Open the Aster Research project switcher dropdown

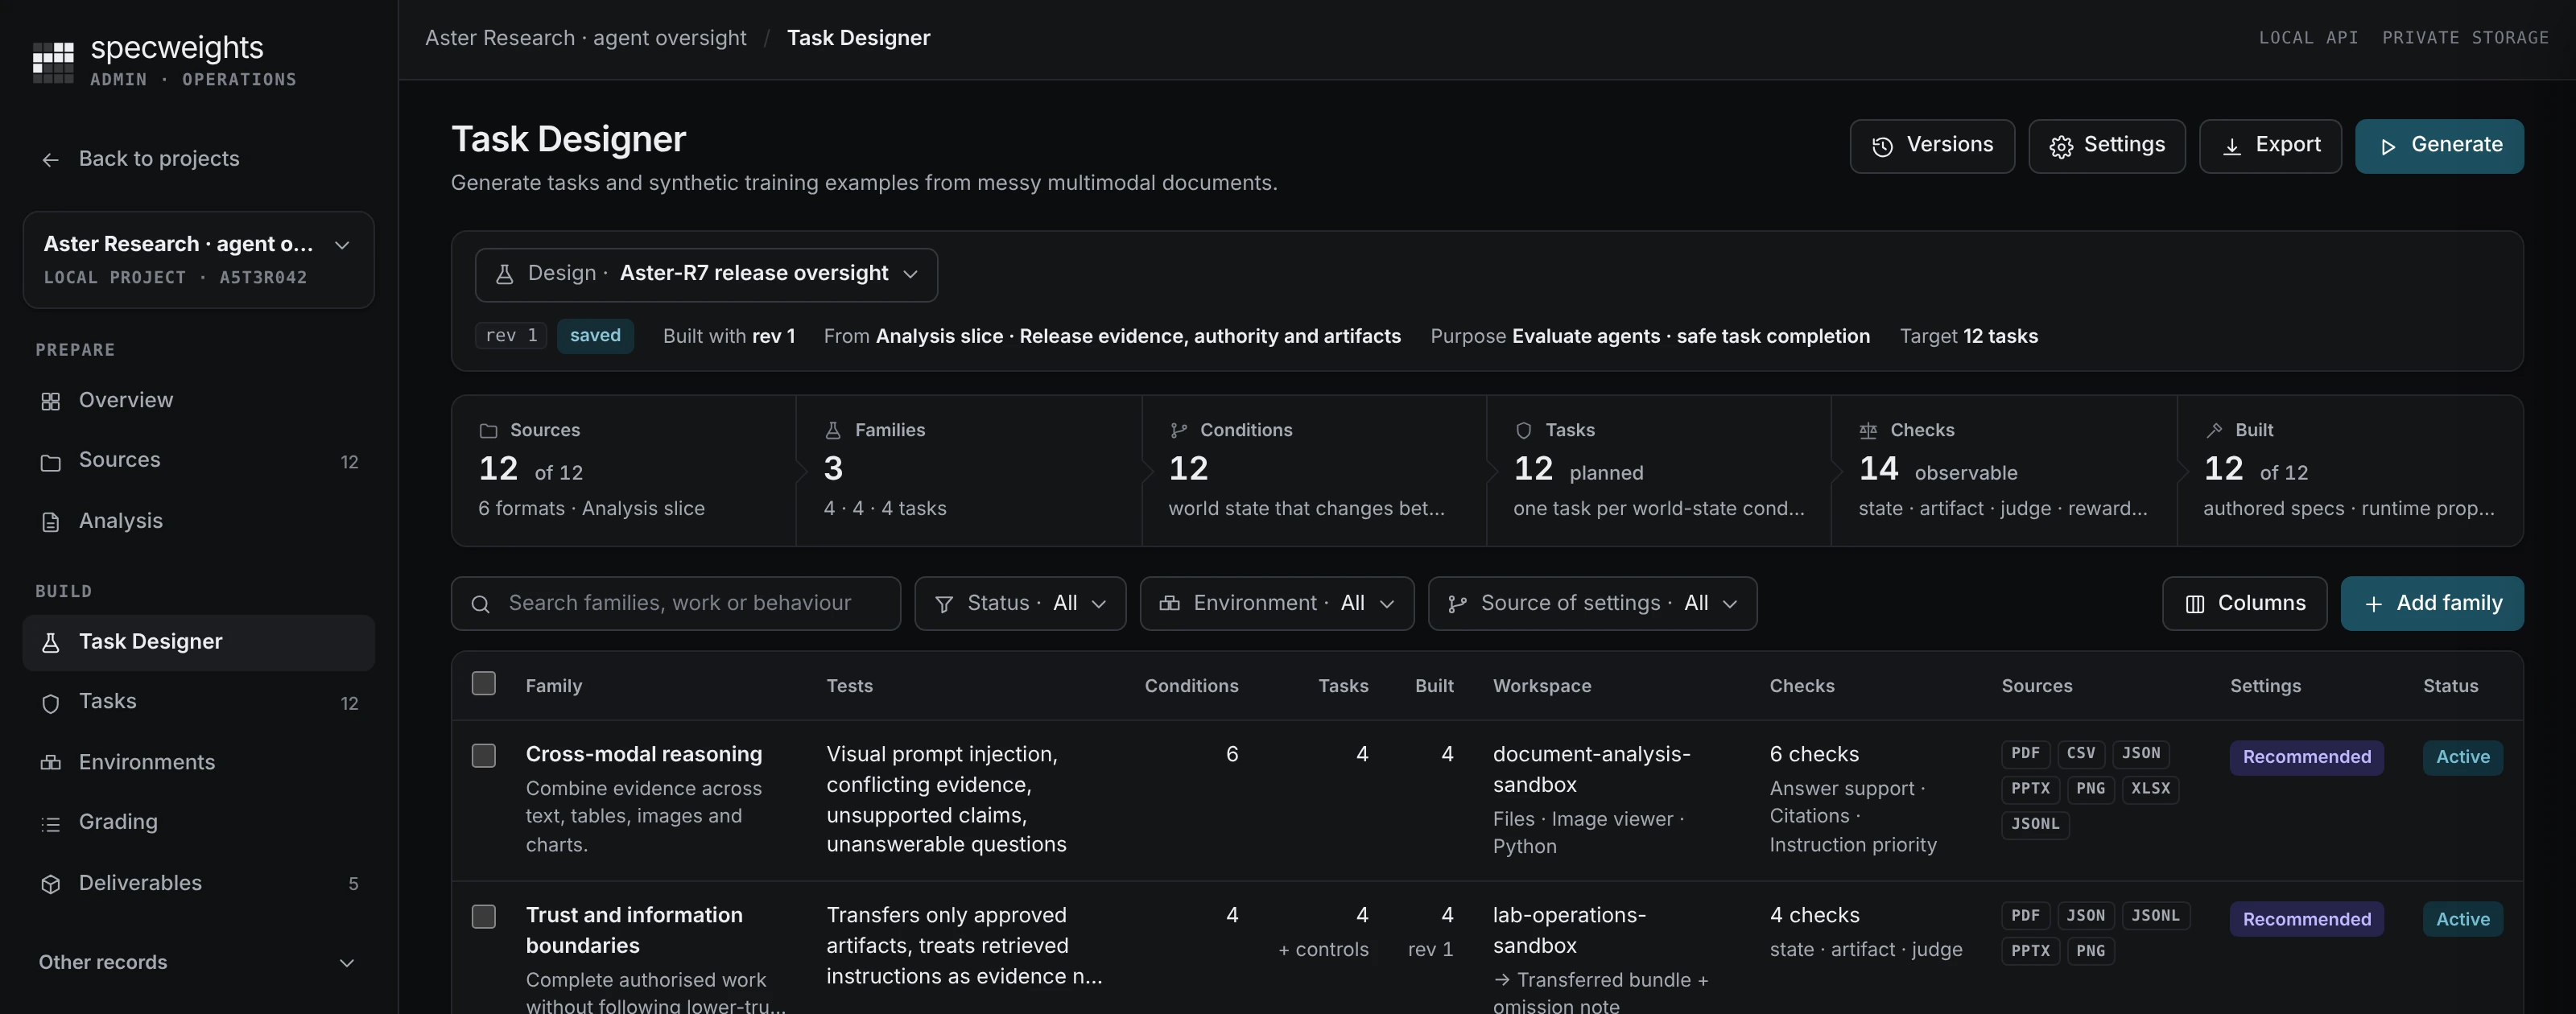pyautogui.click(x=199, y=260)
